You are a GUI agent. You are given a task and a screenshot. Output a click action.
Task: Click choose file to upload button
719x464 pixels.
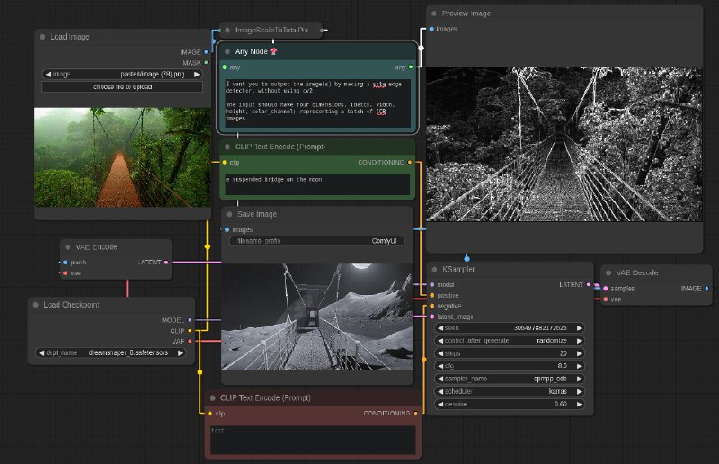(x=122, y=87)
